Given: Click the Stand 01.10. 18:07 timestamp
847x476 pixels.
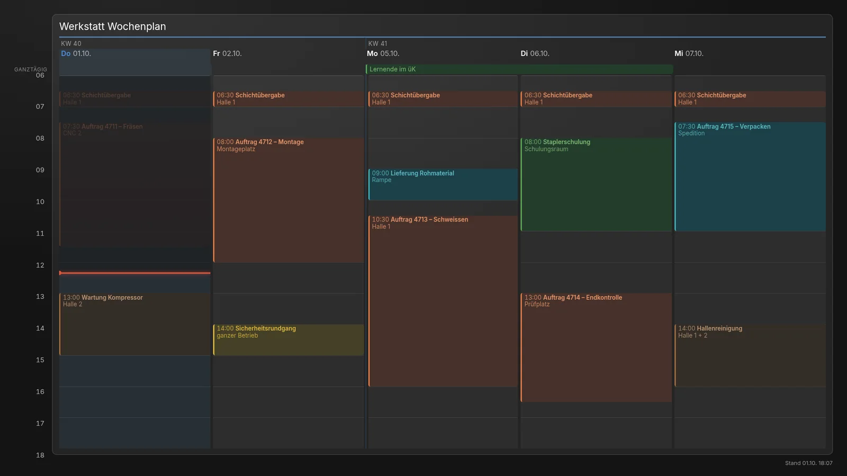Looking at the screenshot, I should pyautogui.click(x=808, y=463).
